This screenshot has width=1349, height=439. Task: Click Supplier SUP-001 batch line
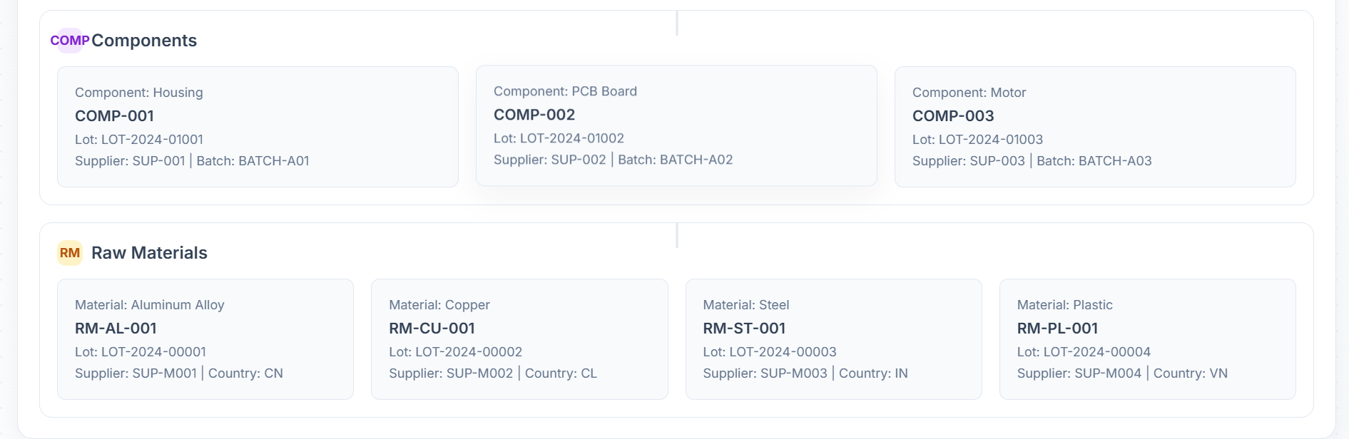coord(192,161)
